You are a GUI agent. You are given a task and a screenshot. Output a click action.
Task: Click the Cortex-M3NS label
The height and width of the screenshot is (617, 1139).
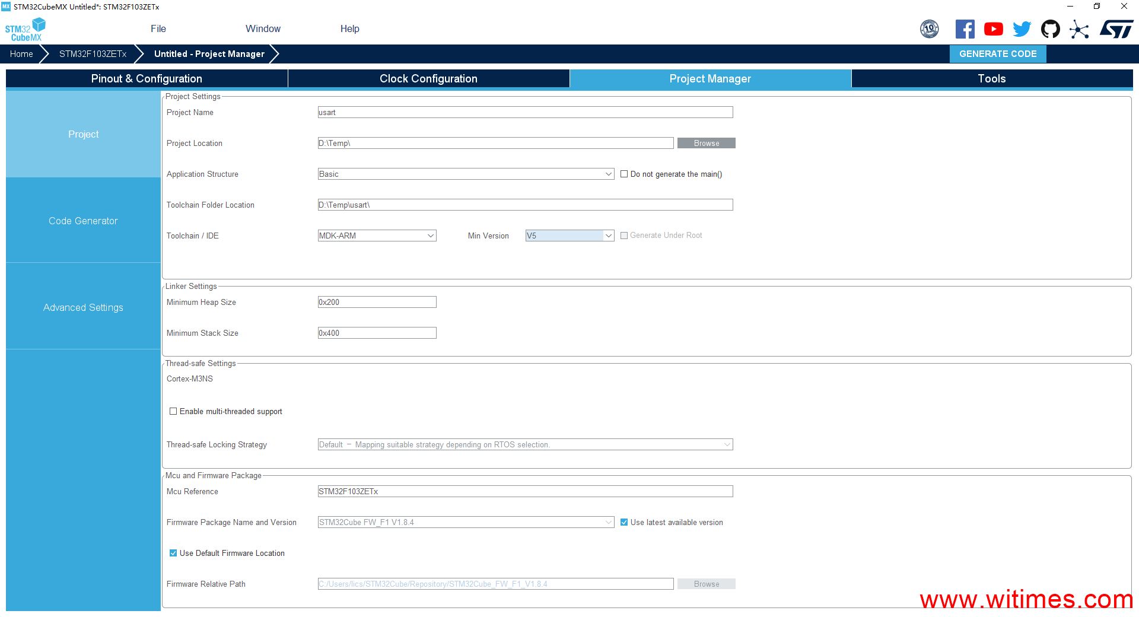click(190, 379)
